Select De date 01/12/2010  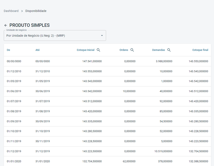tap(14, 71)
